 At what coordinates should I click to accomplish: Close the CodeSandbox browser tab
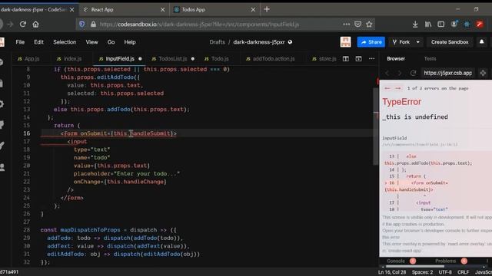pos(71,10)
